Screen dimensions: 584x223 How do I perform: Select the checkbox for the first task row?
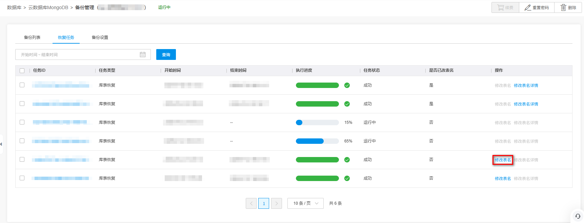pos(22,85)
